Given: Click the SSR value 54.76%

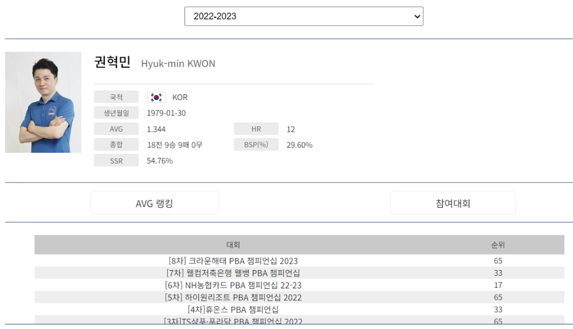Looking at the screenshot, I should coord(159,161).
